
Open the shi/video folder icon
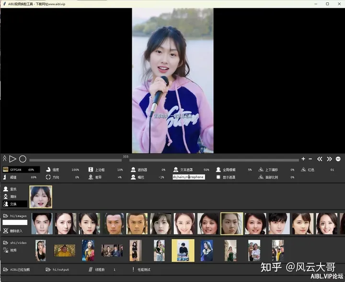[5, 243]
